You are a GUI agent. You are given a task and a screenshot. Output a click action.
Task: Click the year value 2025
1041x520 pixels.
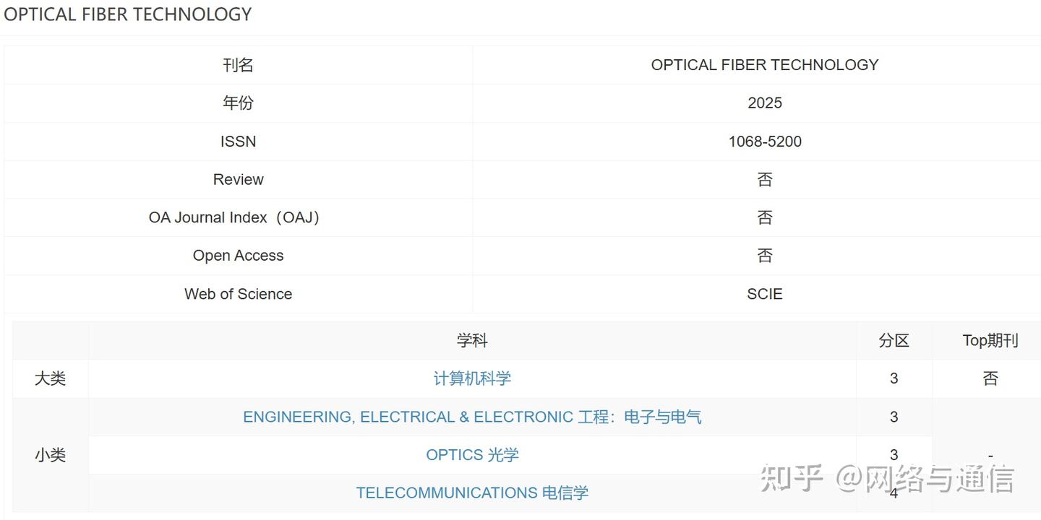(x=765, y=103)
